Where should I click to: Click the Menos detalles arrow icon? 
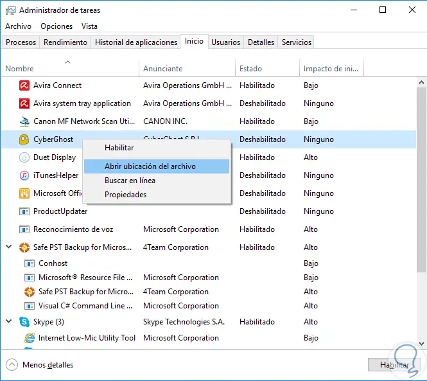point(12,365)
